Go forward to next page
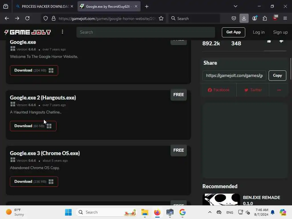The image size is (292, 219). (x=17, y=18)
